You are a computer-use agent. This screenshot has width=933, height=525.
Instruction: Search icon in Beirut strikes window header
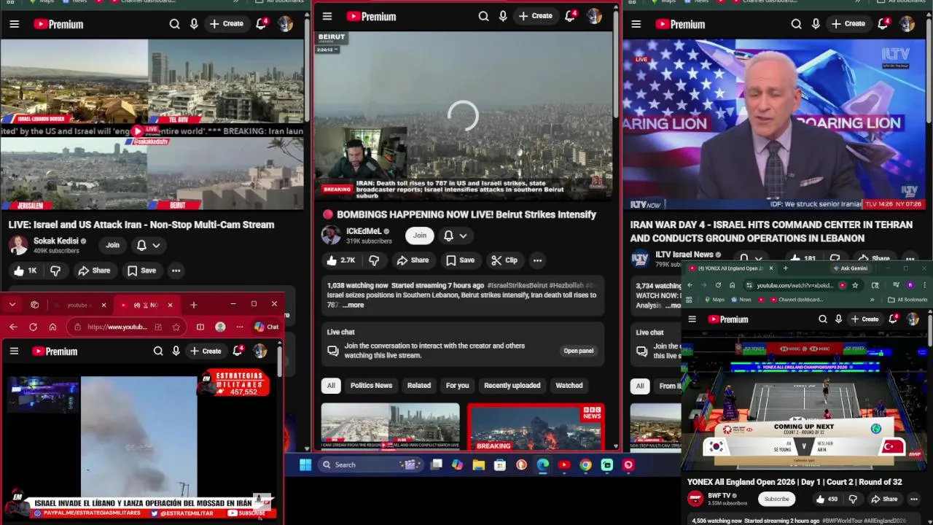point(483,16)
